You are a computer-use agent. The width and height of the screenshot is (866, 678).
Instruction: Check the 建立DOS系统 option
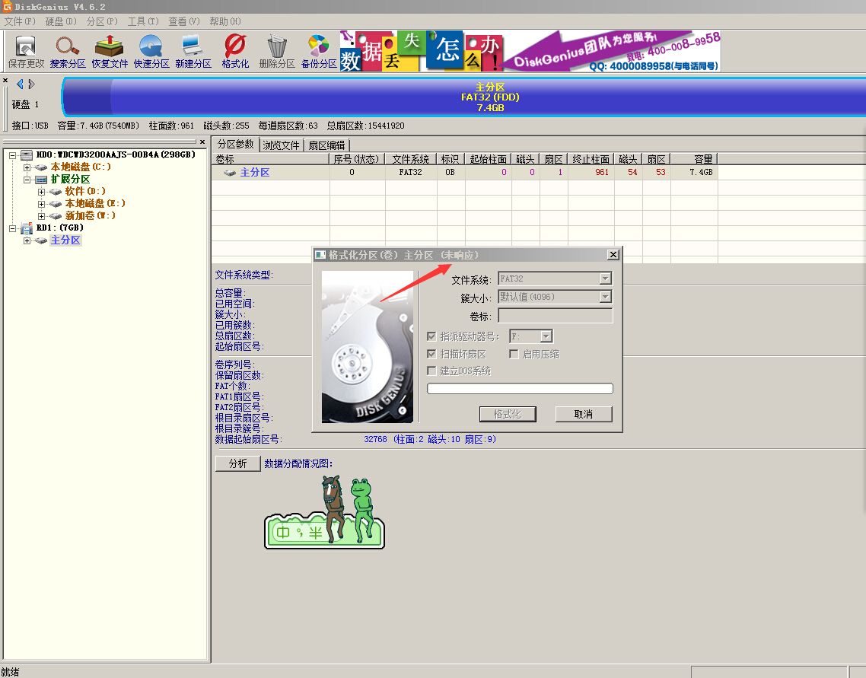click(432, 371)
